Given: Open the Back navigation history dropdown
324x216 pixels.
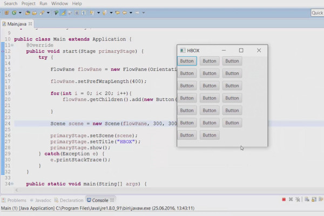Looking at the screenshot, I should point(131,13).
